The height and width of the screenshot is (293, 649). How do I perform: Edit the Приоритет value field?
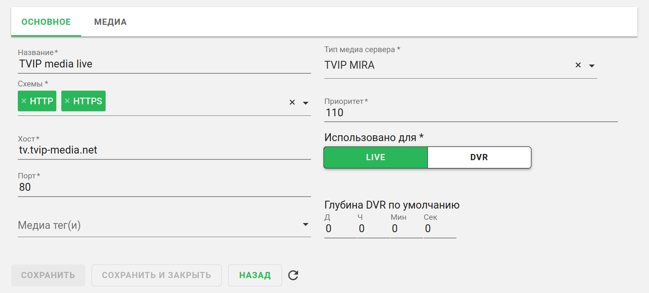470,113
